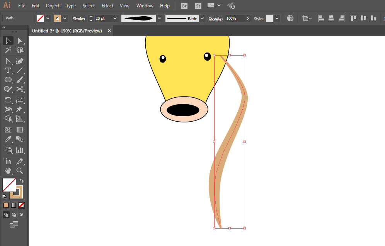Click the Hand tool

coord(8,170)
